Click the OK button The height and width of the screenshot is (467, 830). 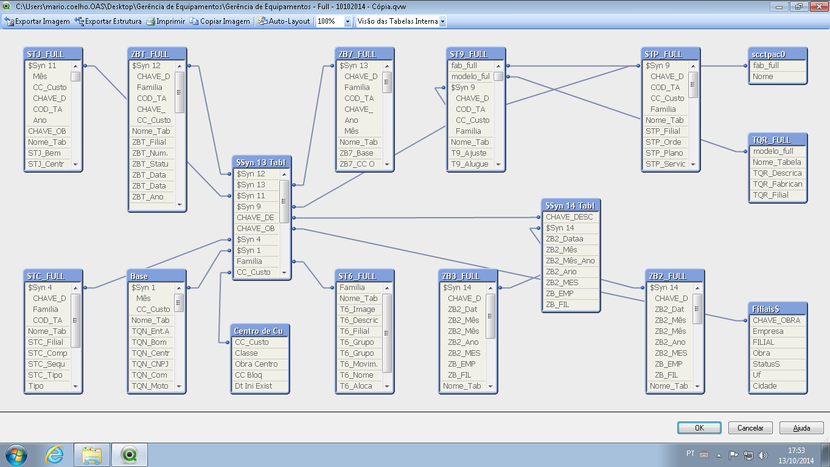[699, 428]
